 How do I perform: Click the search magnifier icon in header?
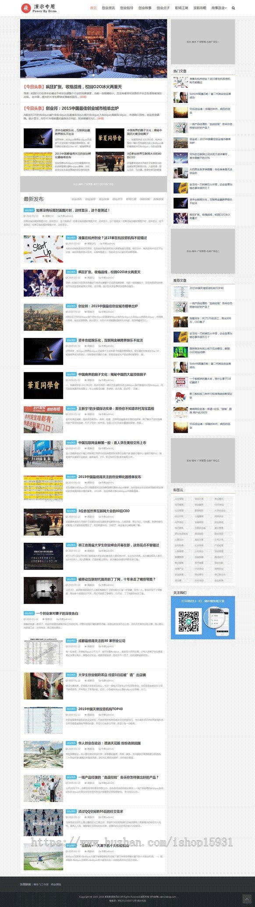pos(233,8)
